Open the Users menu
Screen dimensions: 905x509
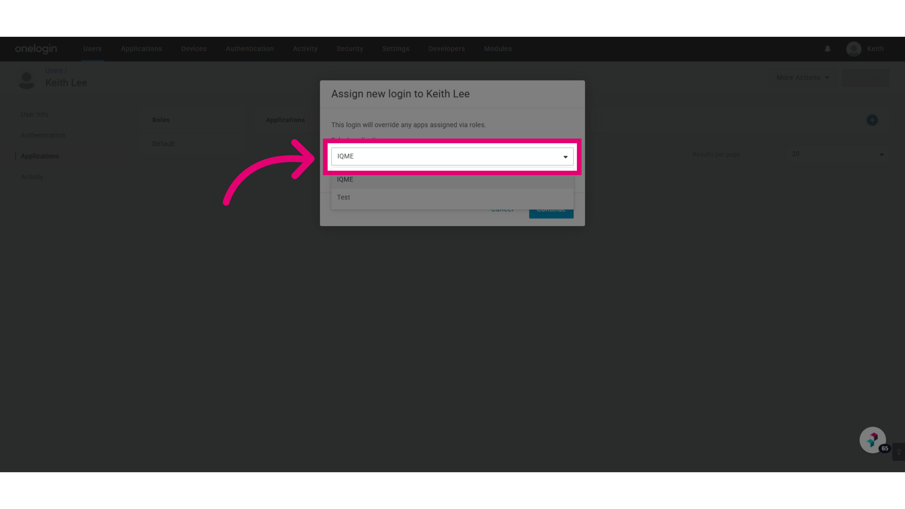click(92, 49)
